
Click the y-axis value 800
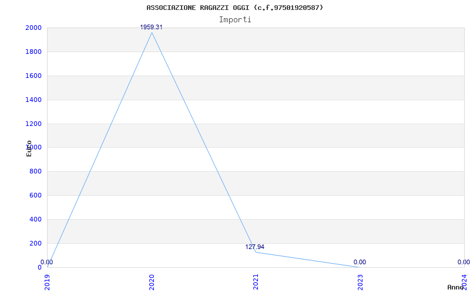[x=35, y=171]
